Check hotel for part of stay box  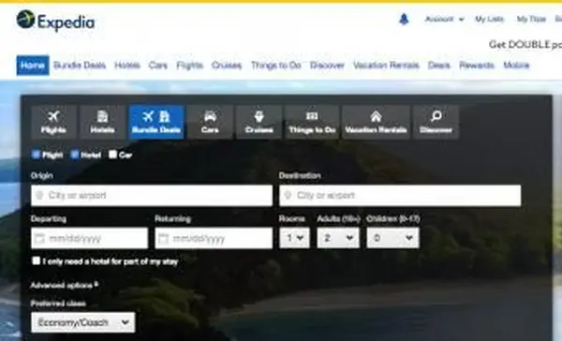click(x=36, y=260)
